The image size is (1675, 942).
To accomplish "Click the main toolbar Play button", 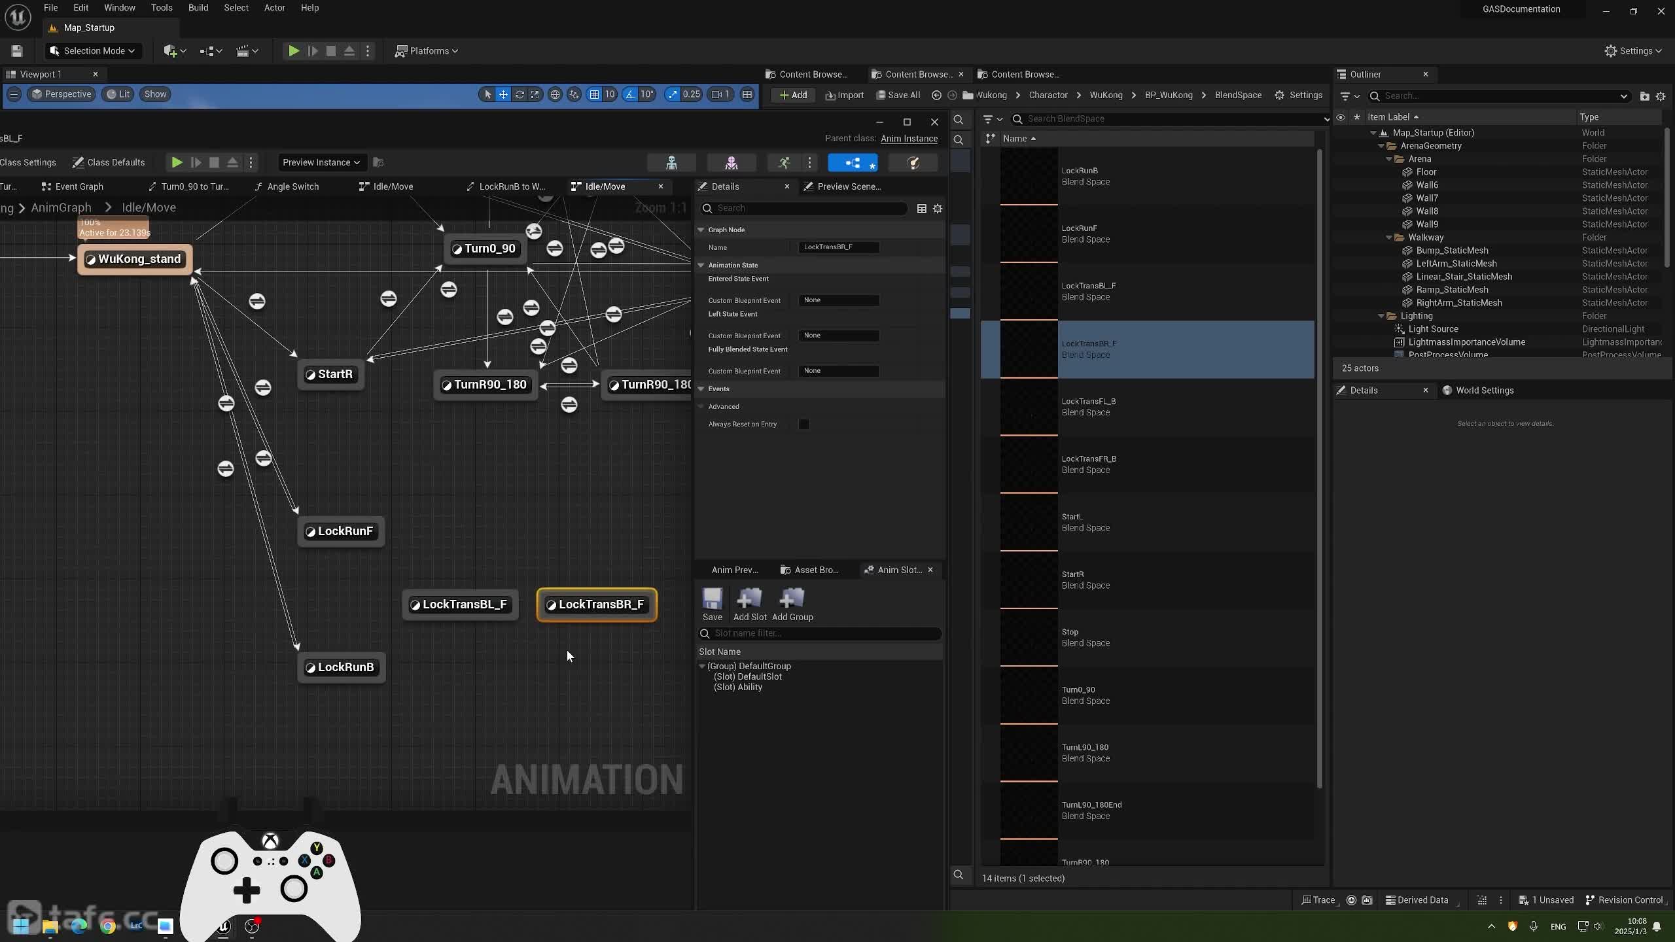I will click(x=294, y=51).
